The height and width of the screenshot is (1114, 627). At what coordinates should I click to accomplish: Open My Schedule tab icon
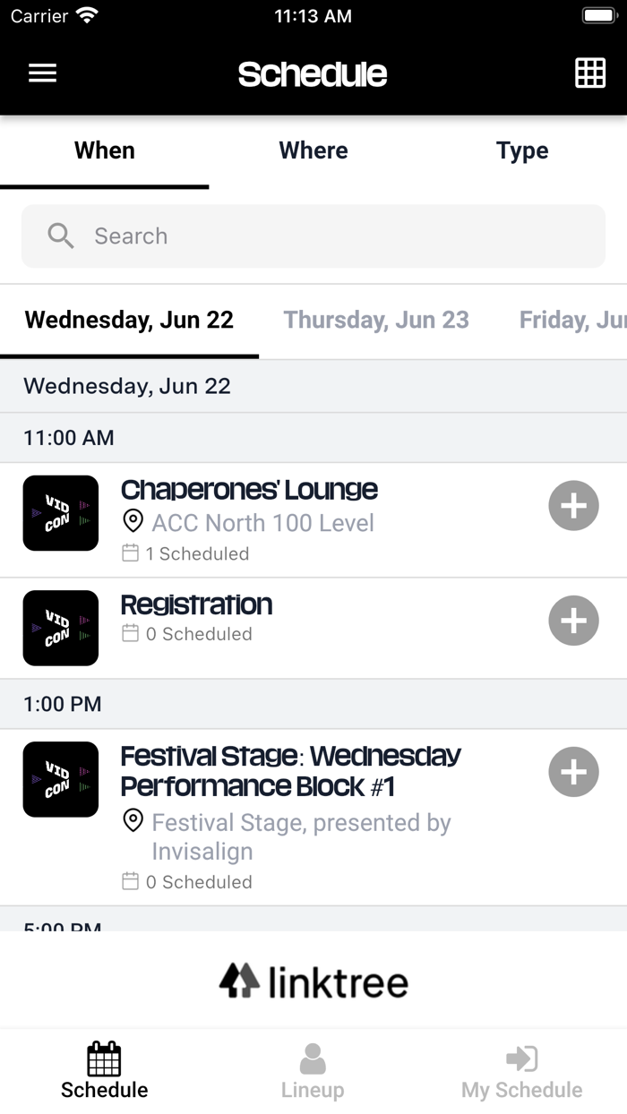tap(521, 1058)
